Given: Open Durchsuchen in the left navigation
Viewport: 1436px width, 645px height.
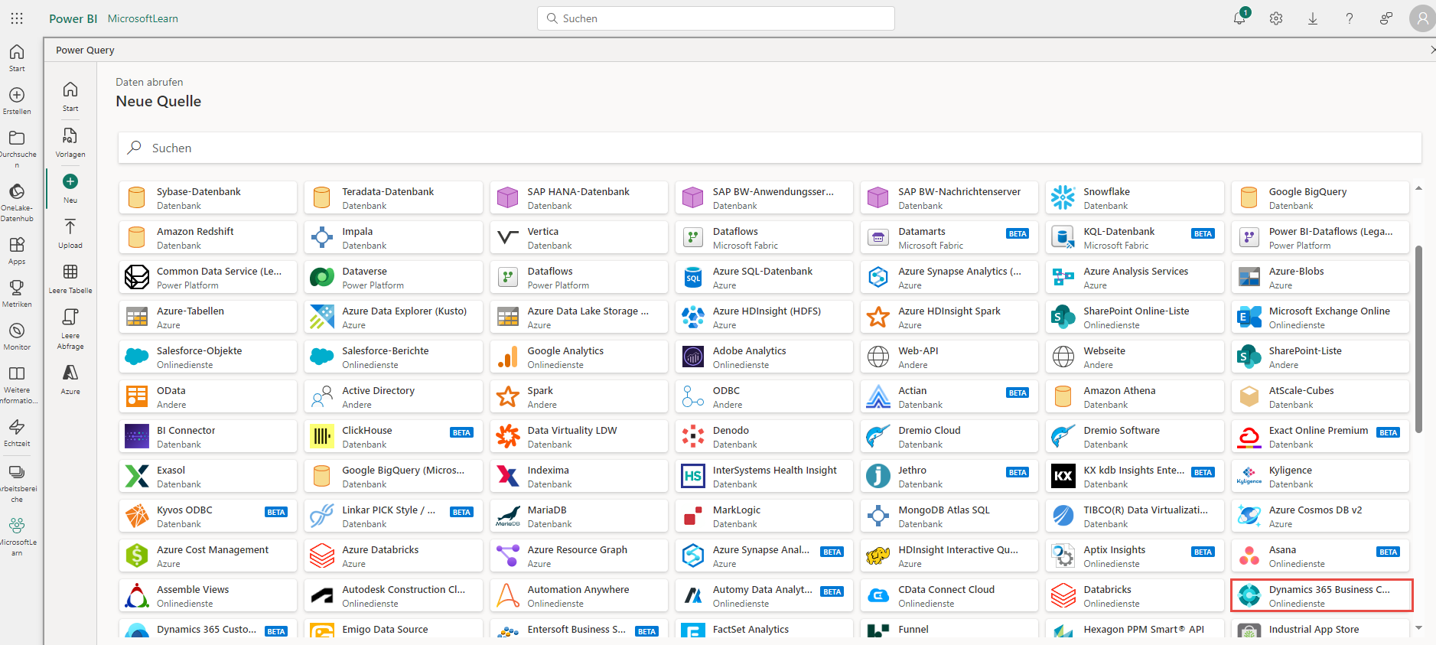Looking at the screenshot, I should tap(17, 148).
